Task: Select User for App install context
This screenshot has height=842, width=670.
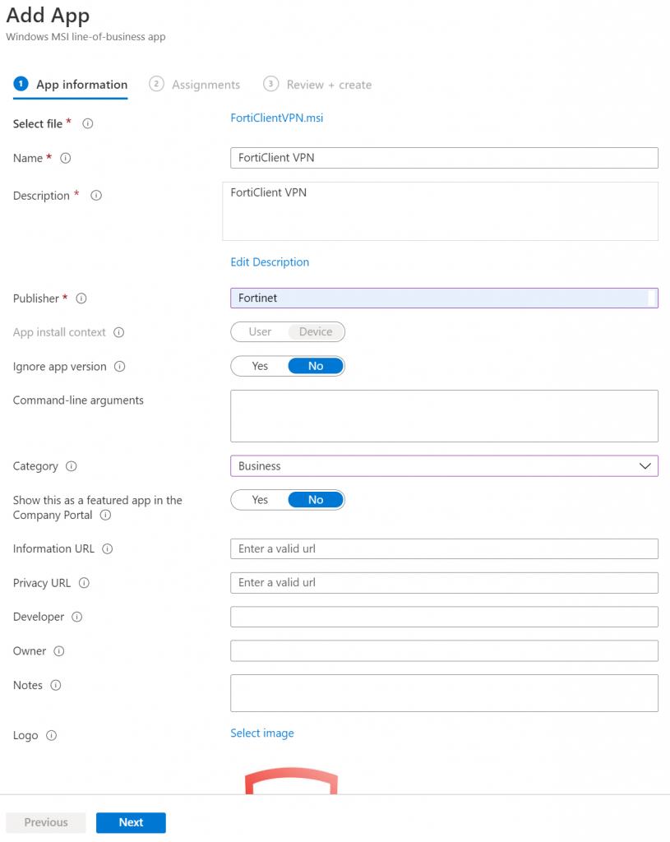Action: tap(260, 332)
